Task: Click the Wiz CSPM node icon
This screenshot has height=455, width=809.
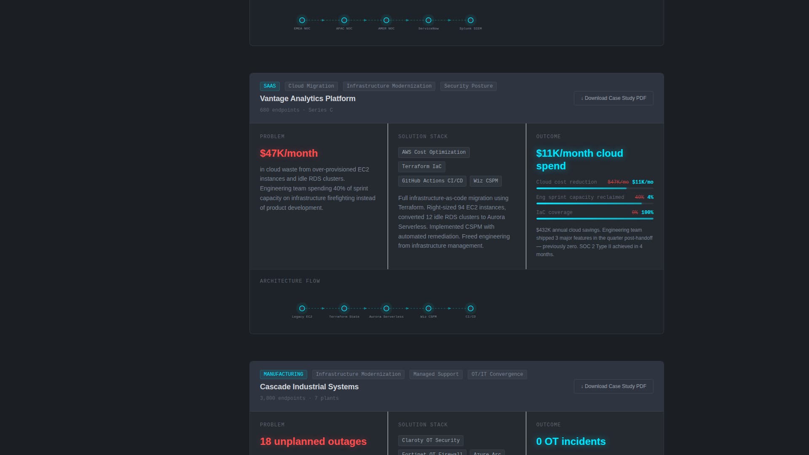Action: click(x=428, y=308)
